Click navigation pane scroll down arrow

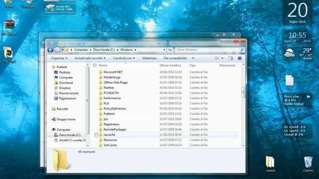pos(88,146)
